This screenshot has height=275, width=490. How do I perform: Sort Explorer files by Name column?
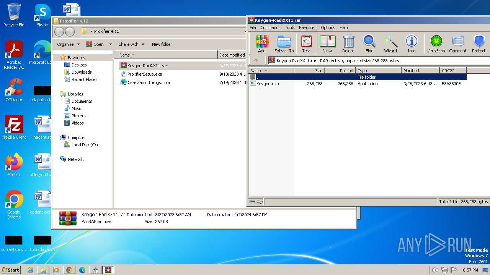pos(165,55)
